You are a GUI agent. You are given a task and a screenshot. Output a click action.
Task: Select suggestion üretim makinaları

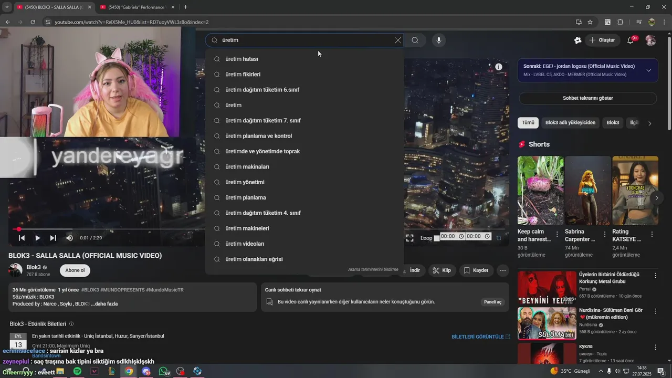[x=304, y=166]
